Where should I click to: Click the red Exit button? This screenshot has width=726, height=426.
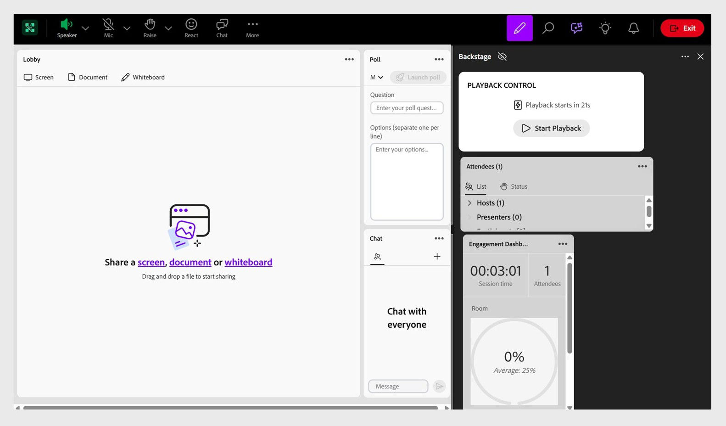(682, 28)
